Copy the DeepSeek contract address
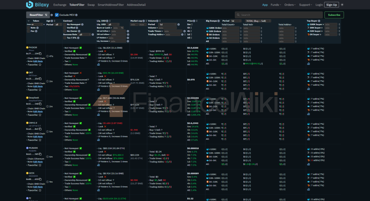The width and height of the screenshot is (370, 201). tap(40, 104)
